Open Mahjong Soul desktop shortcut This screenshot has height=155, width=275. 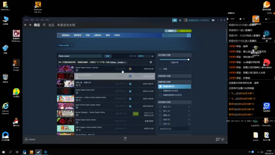pyautogui.click(x=16, y=36)
